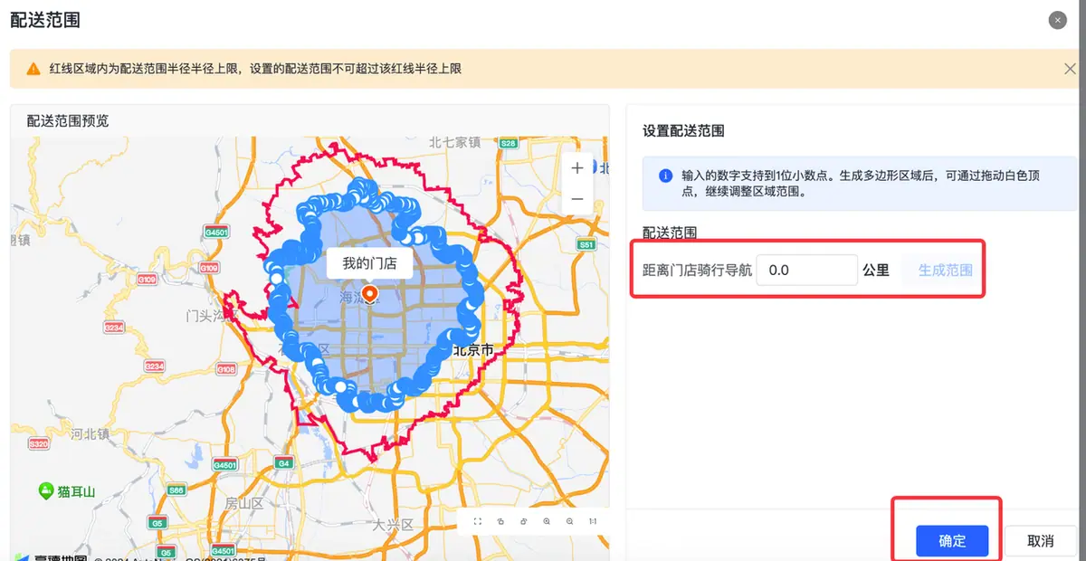This screenshot has height=561, width=1086.
Task: Click the S28 road shield at the map top
Action: [509, 144]
